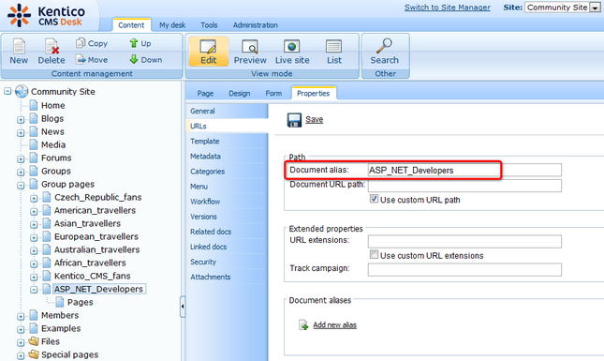Select European_travellers in the tree
This screenshot has height=361, width=604.
coord(96,237)
